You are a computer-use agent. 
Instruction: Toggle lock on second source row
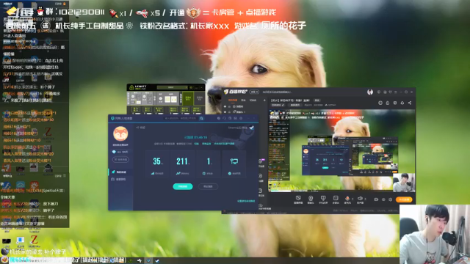click(x=229, y=112)
